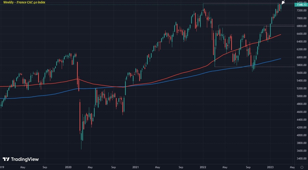This screenshot has height=170, width=308.
Task: Click 3800.00 on the price scale
Action: click(x=302, y=143)
